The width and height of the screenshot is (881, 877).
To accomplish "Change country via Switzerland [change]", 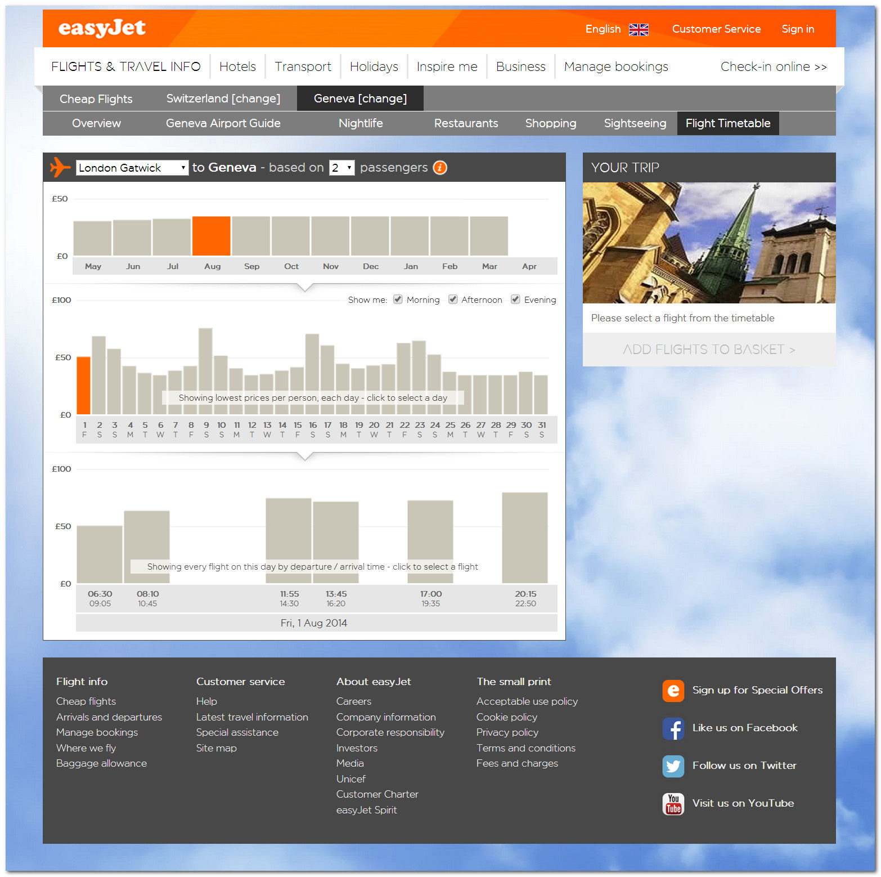I will (x=223, y=99).
